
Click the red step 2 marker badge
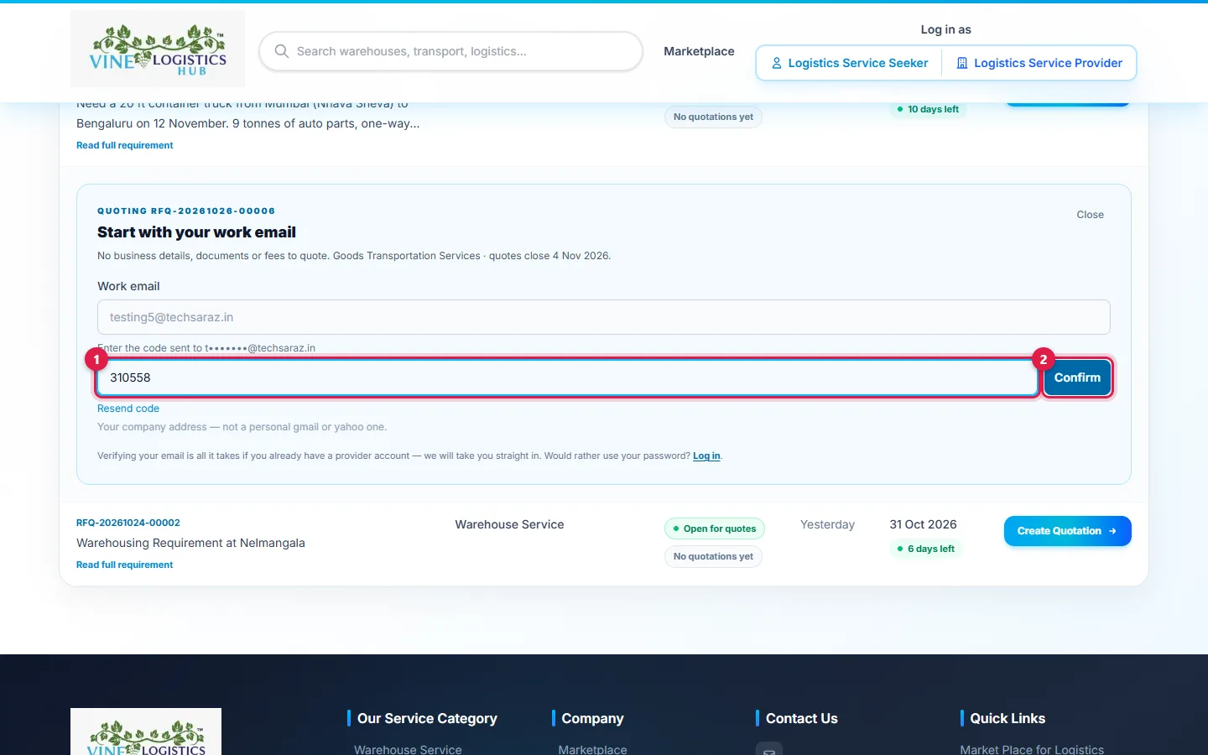pyautogui.click(x=1044, y=360)
